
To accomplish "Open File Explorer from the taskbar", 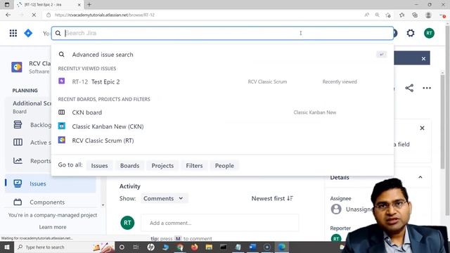I will coord(209,247).
